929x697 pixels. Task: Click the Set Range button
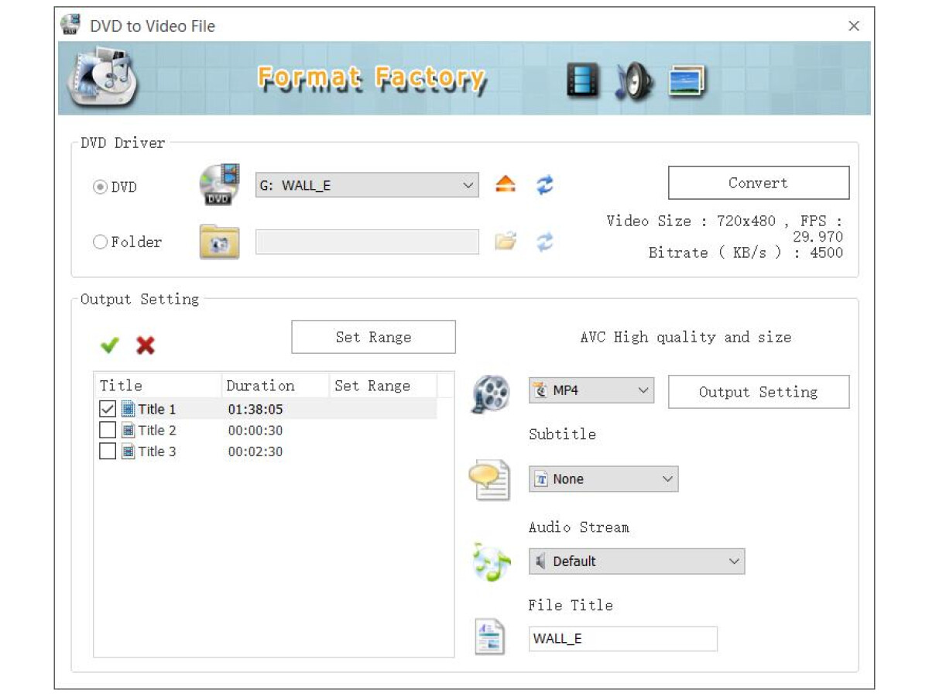point(373,337)
